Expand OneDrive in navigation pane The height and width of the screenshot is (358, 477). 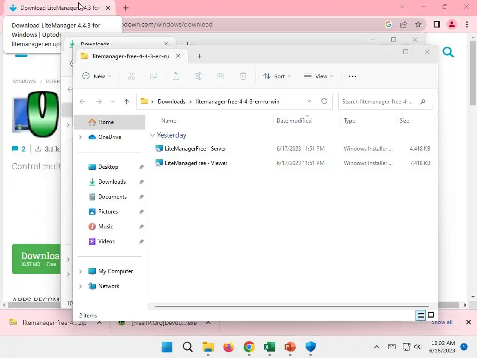(80, 138)
